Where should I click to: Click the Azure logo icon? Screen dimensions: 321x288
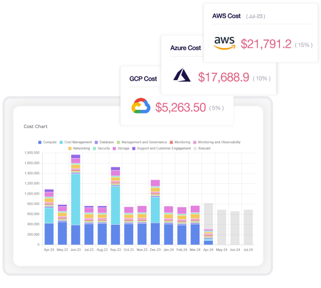click(182, 75)
